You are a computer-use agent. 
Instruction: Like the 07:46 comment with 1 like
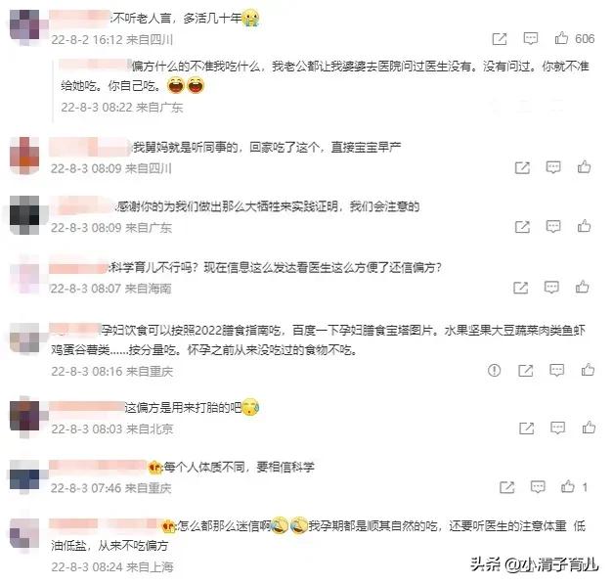click(x=568, y=486)
